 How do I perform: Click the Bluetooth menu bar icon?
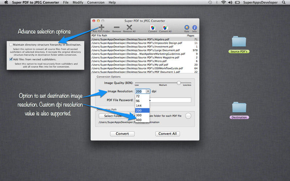click(x=216, y=3)
